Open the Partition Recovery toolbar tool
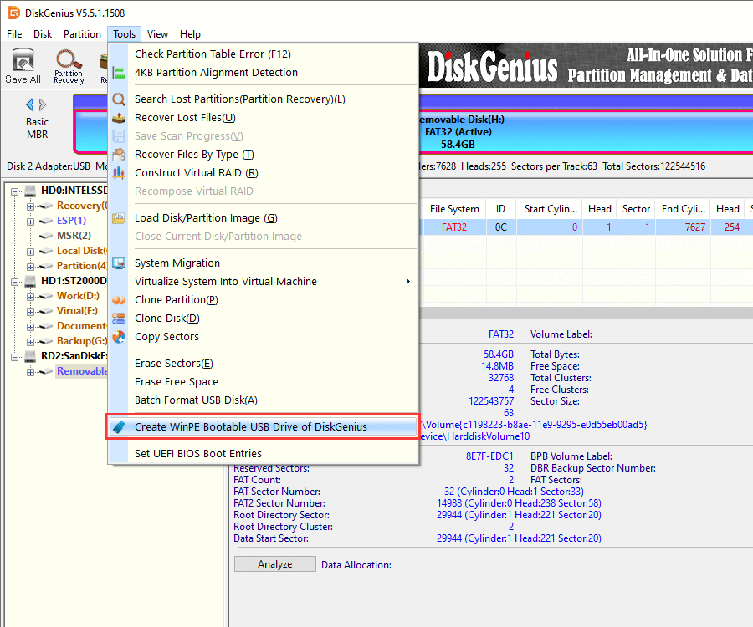Screen dimensions: 753x627 click(x=69, y=66)
